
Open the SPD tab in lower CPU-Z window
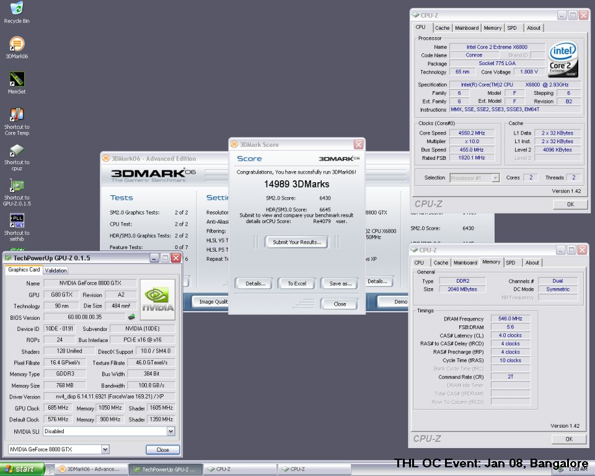512,262
